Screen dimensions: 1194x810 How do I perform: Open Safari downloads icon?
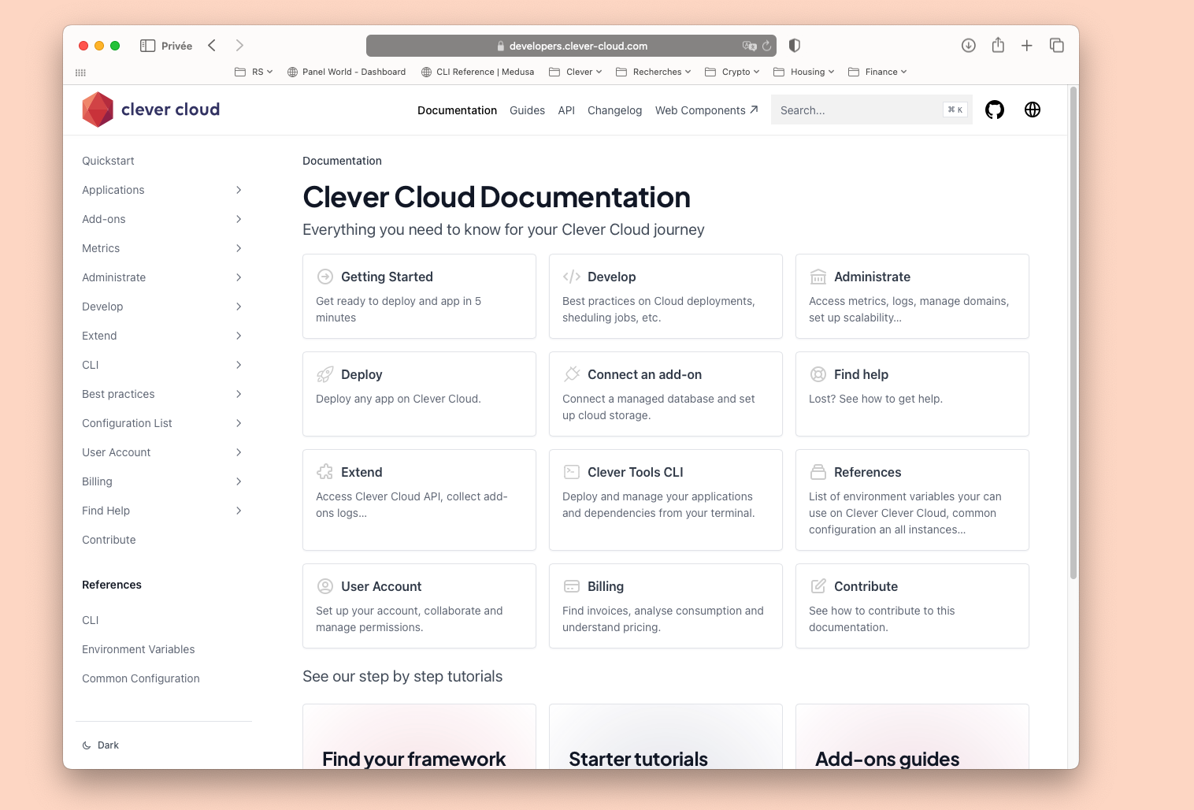tap(969, 46)
